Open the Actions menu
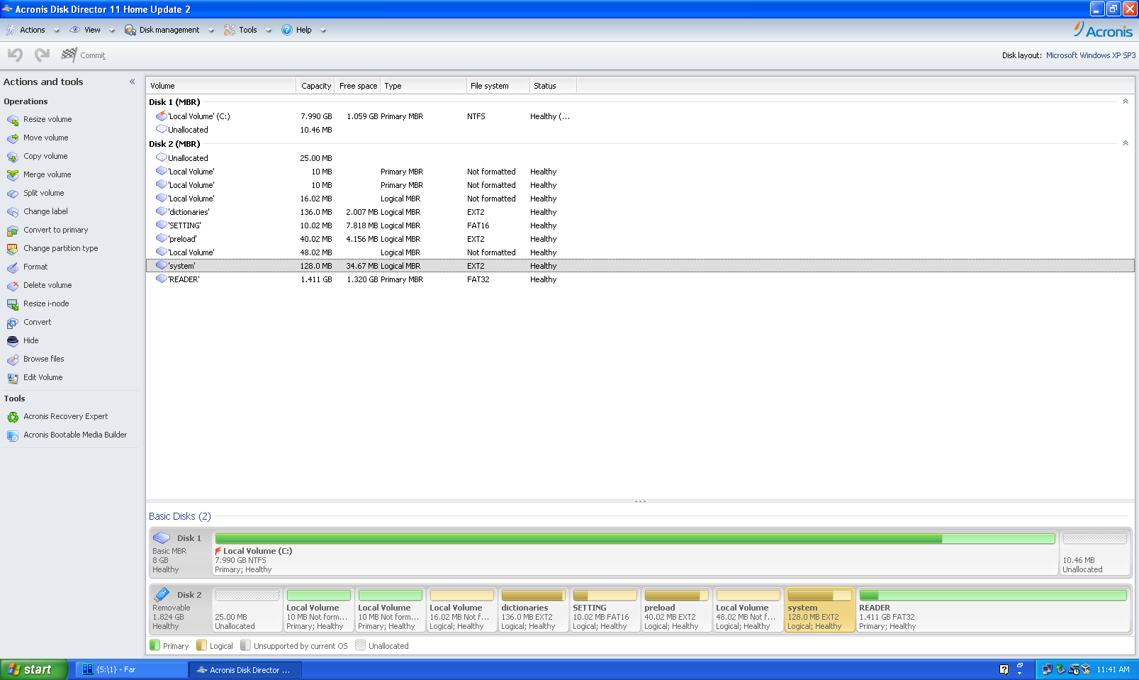Image resolution: width=1139 pixels, height=680 pixels. (32, 30)
